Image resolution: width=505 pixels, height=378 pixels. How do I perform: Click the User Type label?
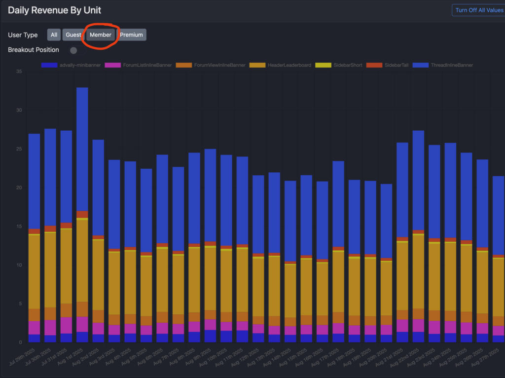pos(23,35)
